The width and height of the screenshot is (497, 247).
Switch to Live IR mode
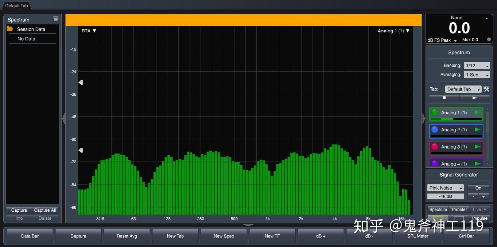click(479, 210)
